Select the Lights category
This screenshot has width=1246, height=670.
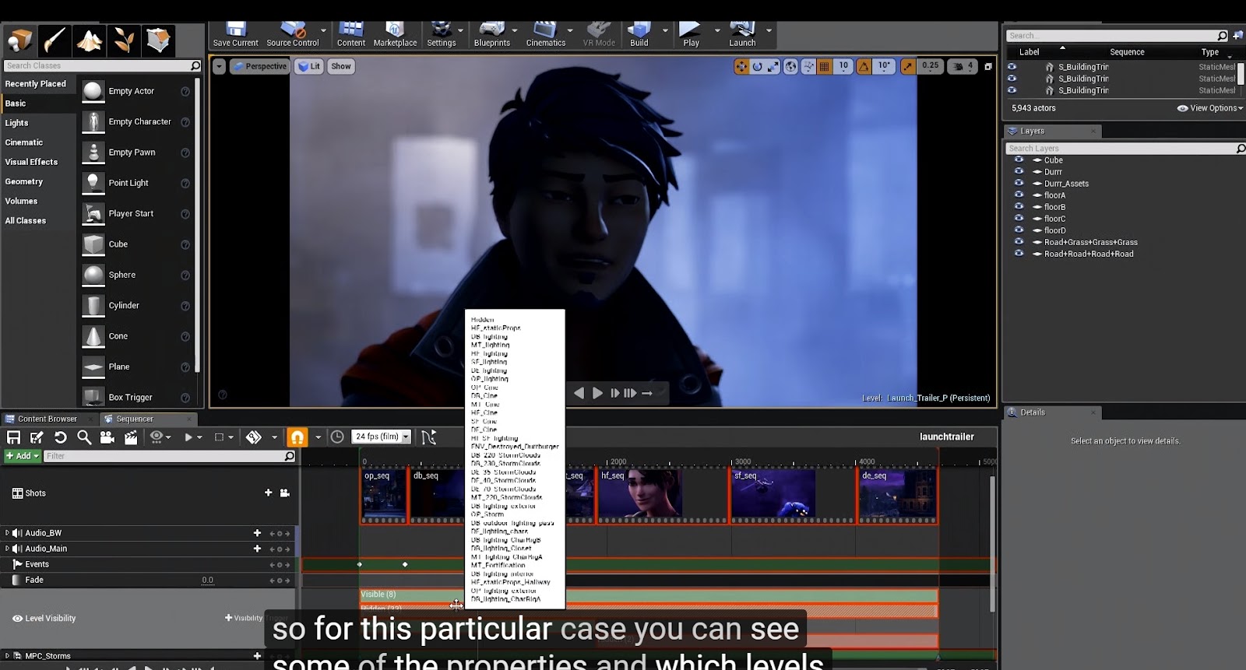click(x=16, y=123)
